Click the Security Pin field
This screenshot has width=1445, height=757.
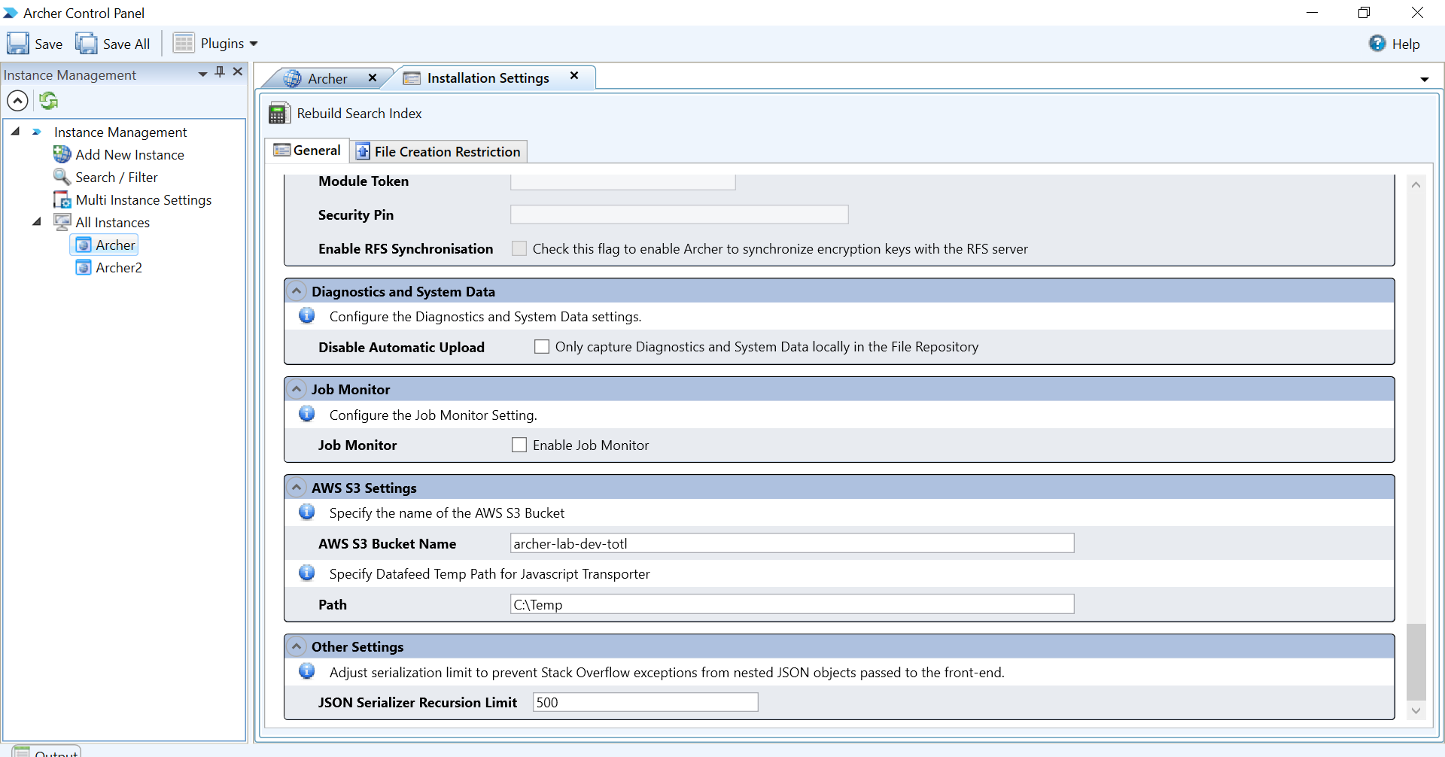click(679, 214)
